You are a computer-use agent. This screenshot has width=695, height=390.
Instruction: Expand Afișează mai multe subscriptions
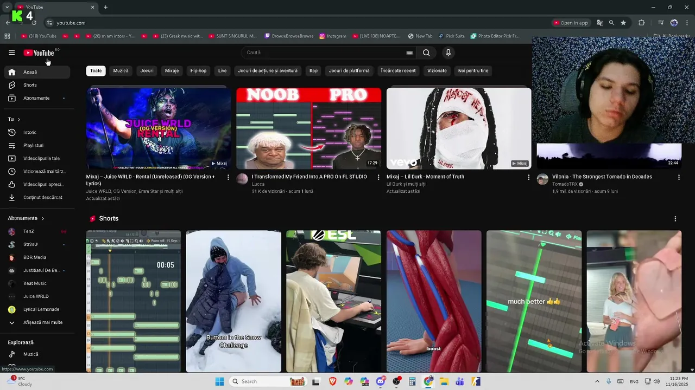[x=37, y=322]
